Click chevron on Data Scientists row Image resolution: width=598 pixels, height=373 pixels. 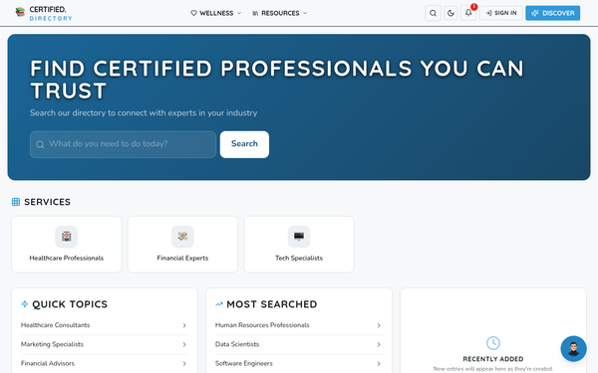(x=379, y=344)
